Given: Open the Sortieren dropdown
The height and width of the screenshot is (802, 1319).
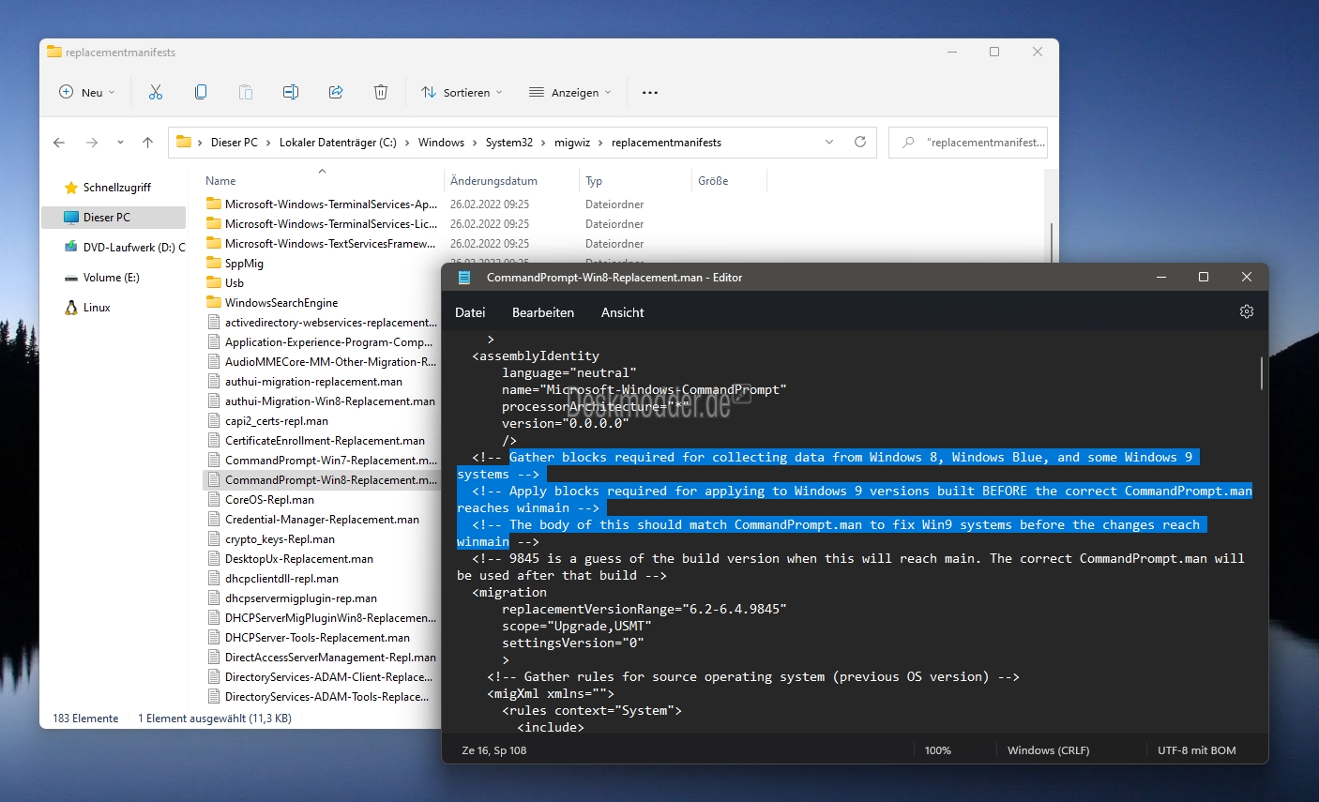Looking at the screenshot, I should (x=462, y=92).
